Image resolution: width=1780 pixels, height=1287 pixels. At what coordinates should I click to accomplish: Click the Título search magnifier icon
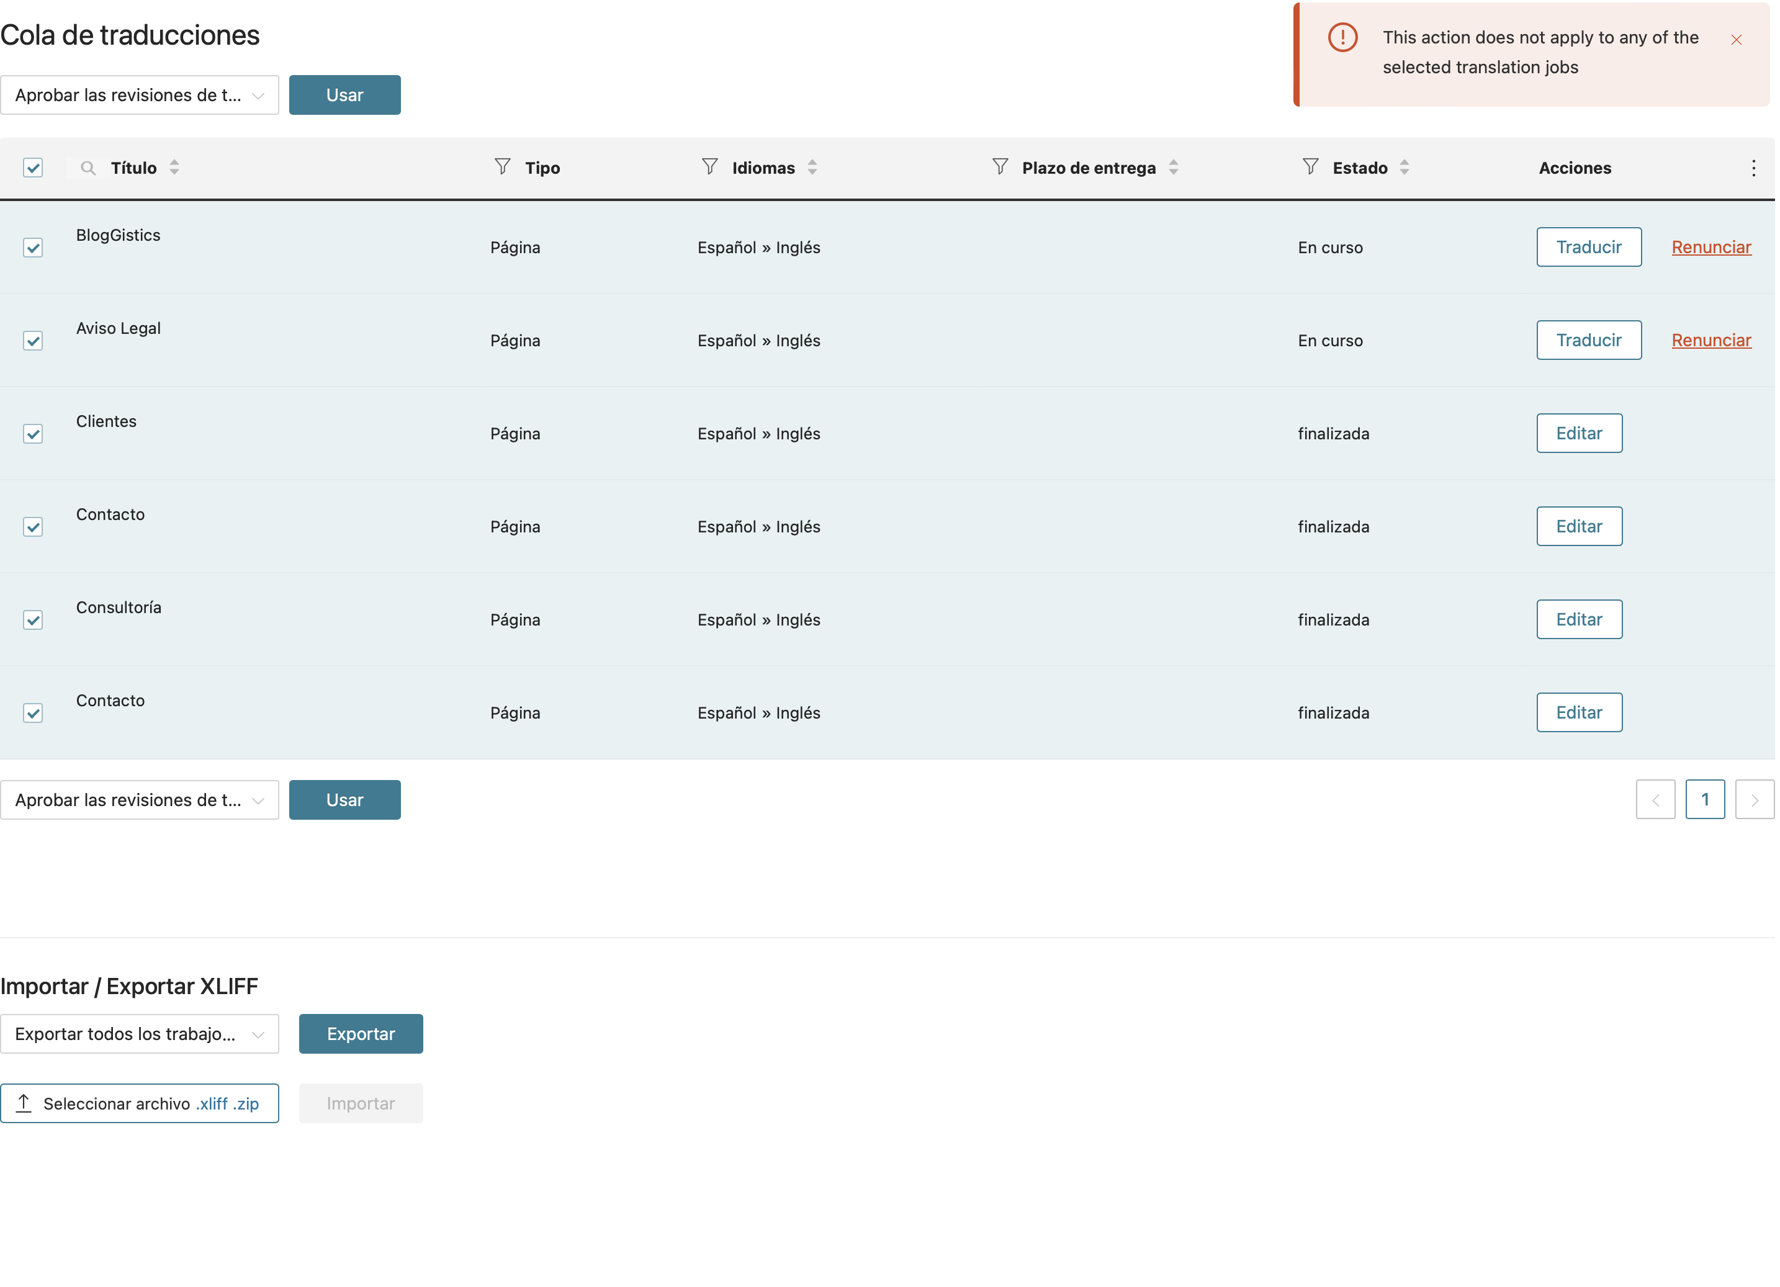click(88, 168)
